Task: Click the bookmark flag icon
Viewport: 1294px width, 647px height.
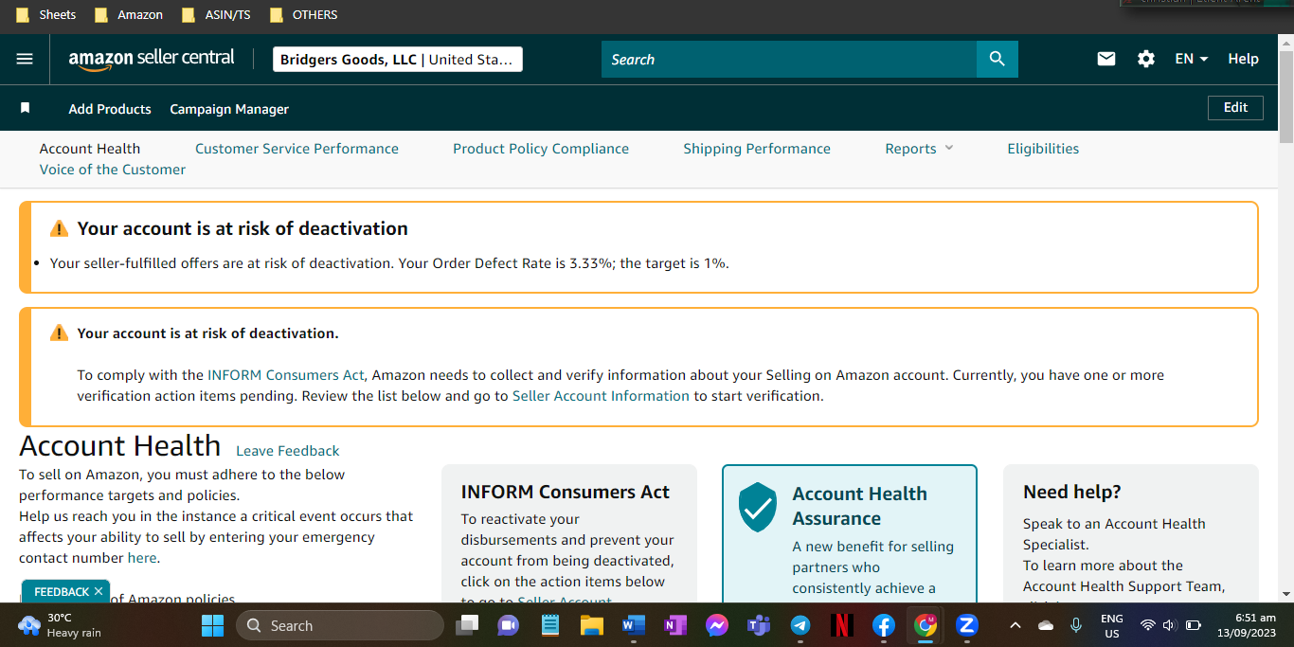Action: point(26,108)
